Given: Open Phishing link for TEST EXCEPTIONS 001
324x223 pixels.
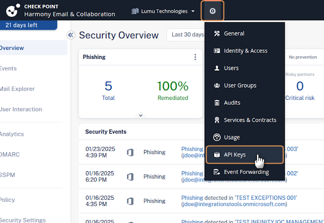Looking at the screenshot, I should (x=192, y=198).
